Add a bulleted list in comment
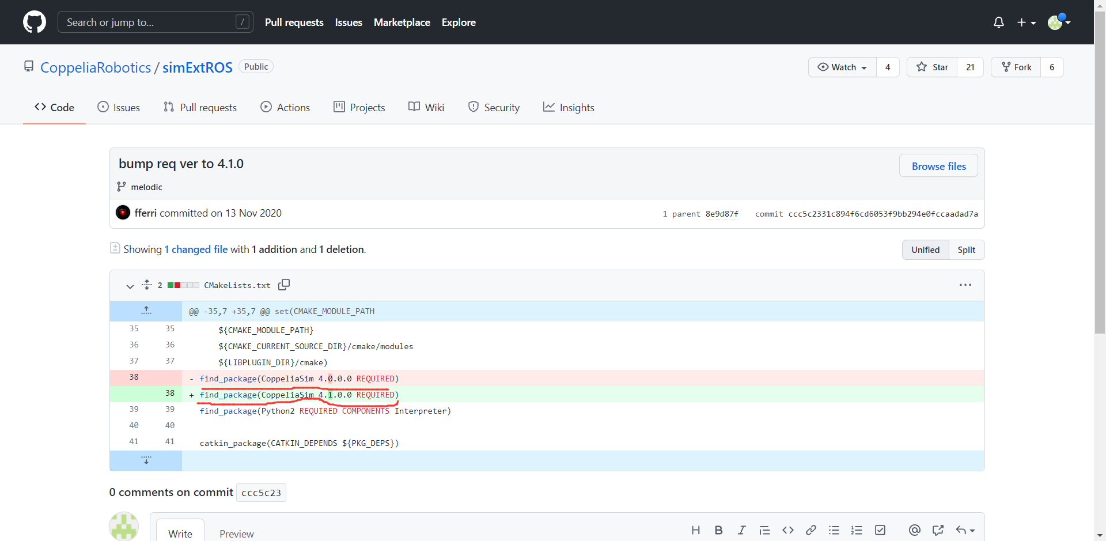 (834, 530)
